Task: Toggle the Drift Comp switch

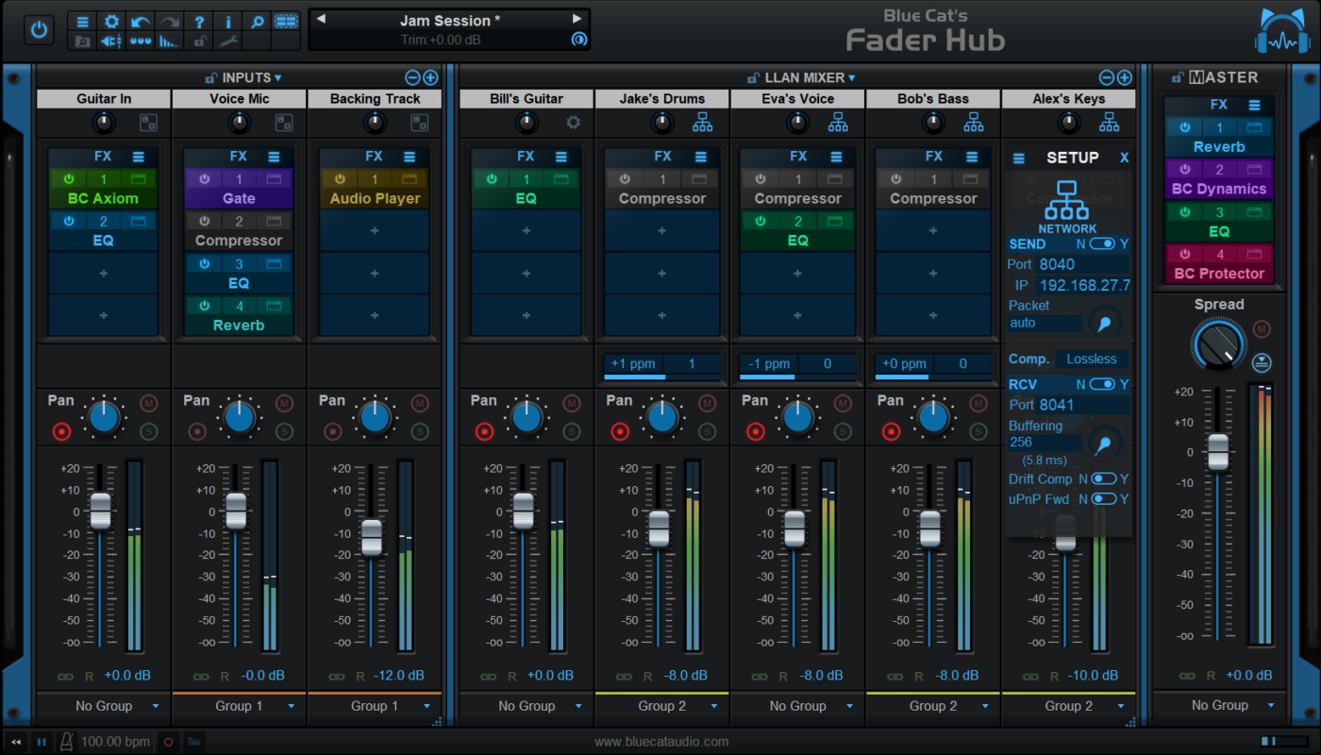Action: (1103, 478)
